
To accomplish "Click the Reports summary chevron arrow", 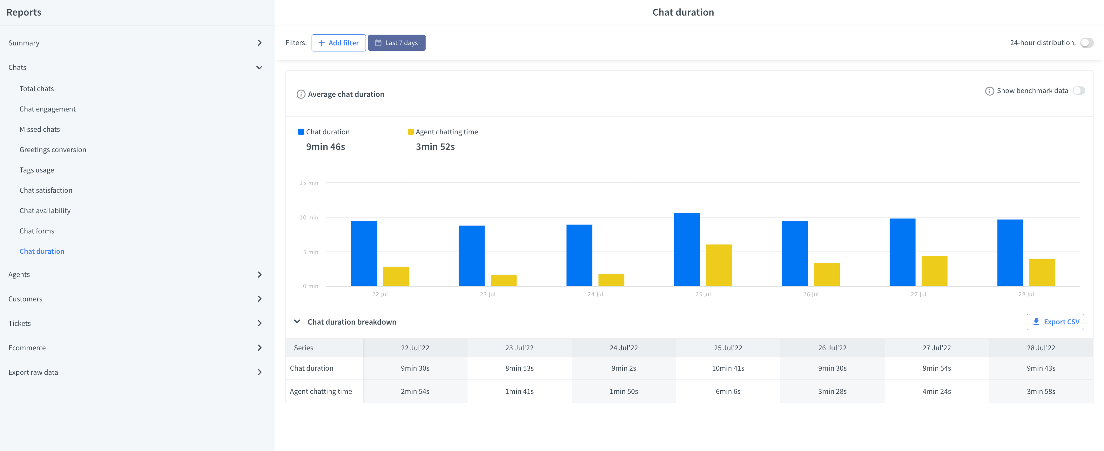I will tap(260, 43).
